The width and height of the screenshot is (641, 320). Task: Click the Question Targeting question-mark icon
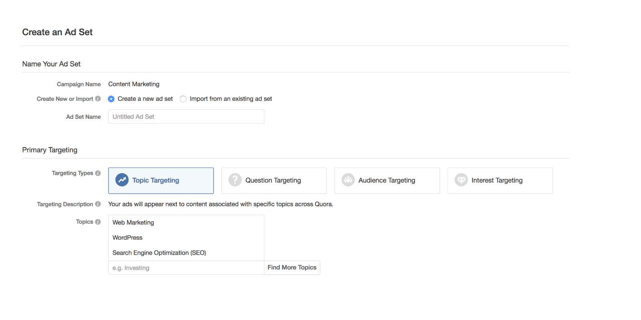point(235,180)
